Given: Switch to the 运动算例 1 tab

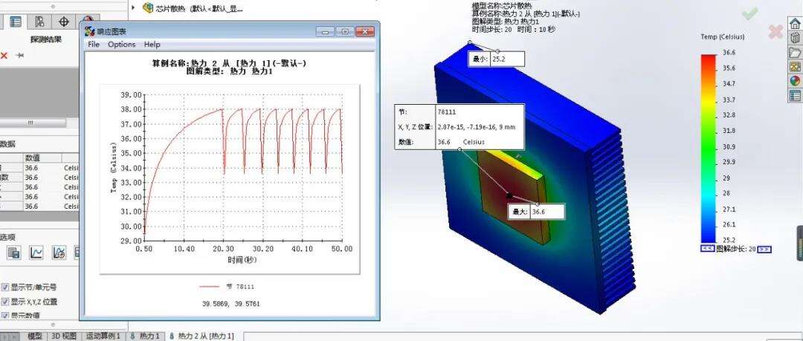Looking at the screenshot, I should tap(103, 336).
